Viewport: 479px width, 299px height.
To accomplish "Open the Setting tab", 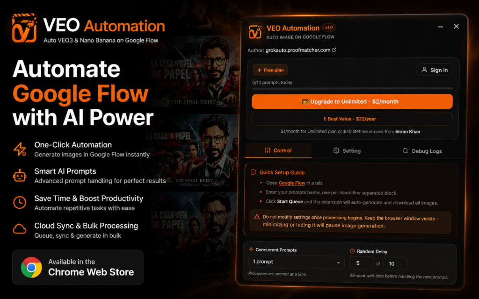I will click(347, 151).
